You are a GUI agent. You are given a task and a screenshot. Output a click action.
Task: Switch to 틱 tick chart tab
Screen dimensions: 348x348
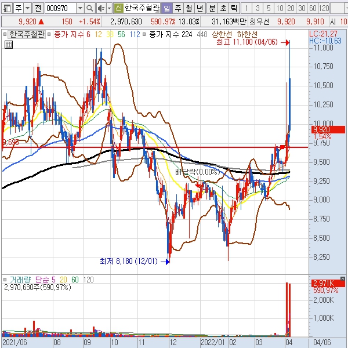(234, 9)
